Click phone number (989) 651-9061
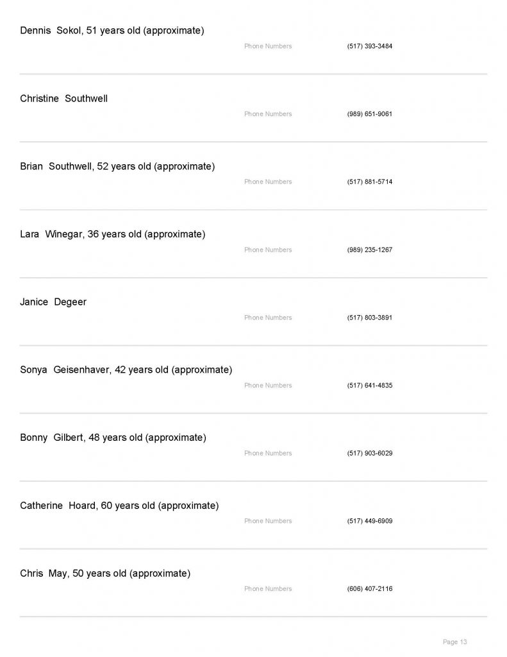The height and width of the screenshot is (657, 507). click(x=369, y=114)
